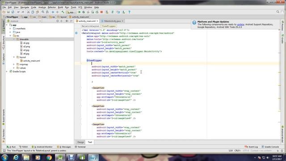
Task: Open the File Explorer taskbar icon
Action: click(26, 157)
